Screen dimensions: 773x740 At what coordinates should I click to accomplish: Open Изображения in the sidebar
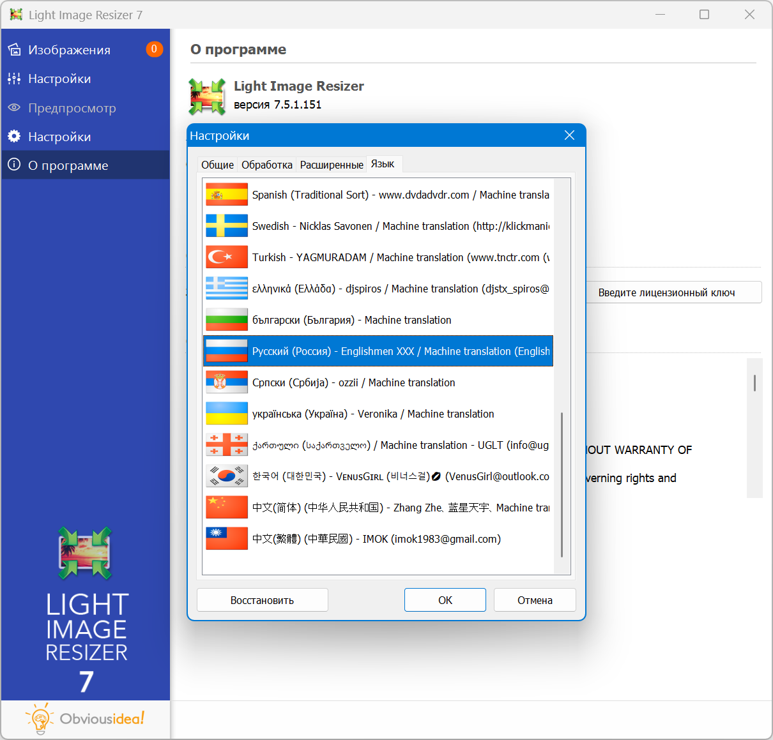69,50
